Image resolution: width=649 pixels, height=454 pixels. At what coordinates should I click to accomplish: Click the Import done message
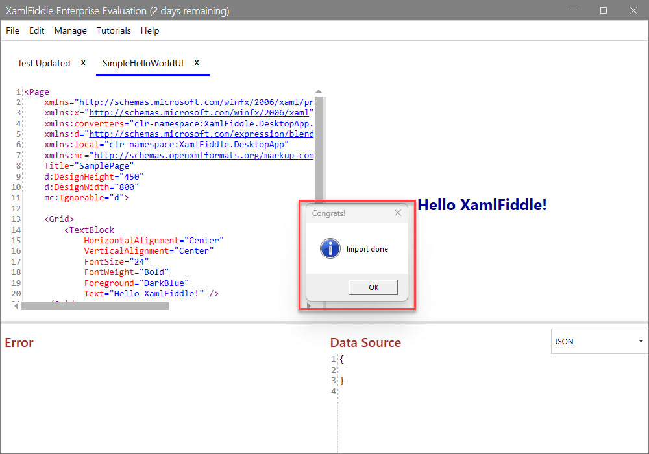tap(367, 249)
